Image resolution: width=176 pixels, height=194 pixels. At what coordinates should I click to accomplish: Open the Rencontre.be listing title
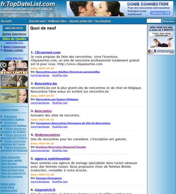[x=46, y=84]
